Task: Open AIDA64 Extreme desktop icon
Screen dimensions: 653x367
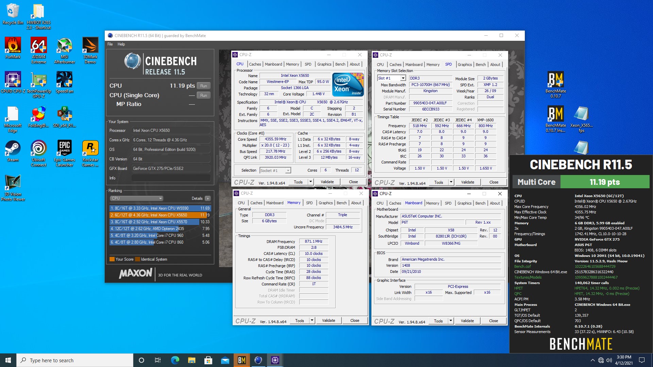Action: tap(38, 50)
